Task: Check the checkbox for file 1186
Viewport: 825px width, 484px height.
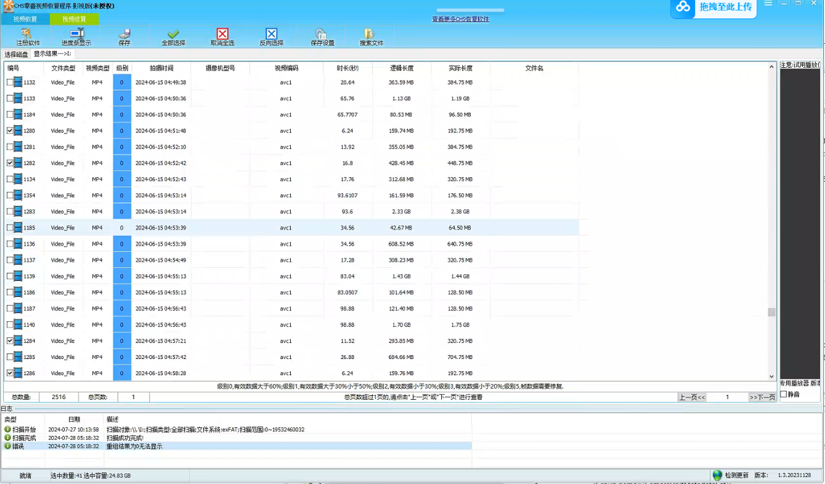Action: pos(9,292)
